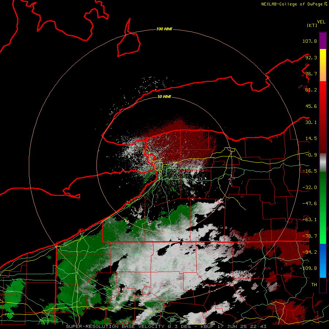329x329 pixels.
Task: Click the -63.1 legend value
Action: 310,220
